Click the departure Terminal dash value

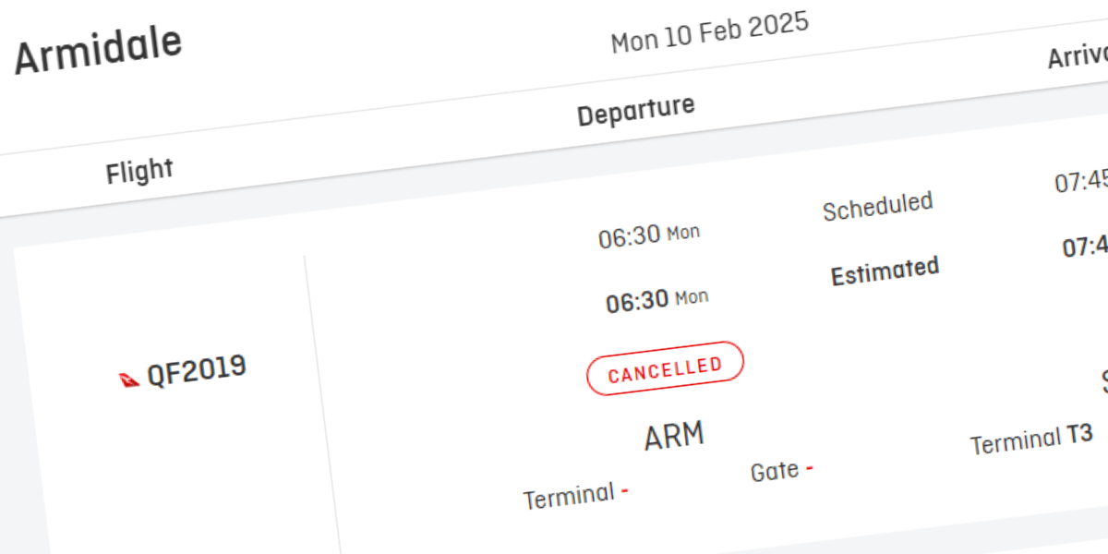click(625, 489)
